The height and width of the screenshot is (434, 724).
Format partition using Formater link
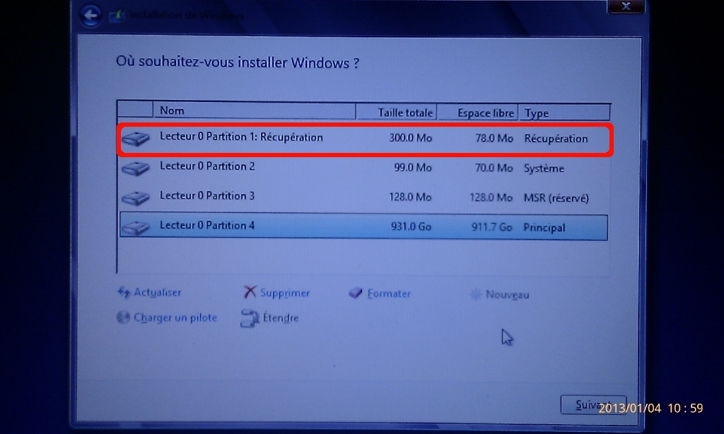(x=389, y=294)
